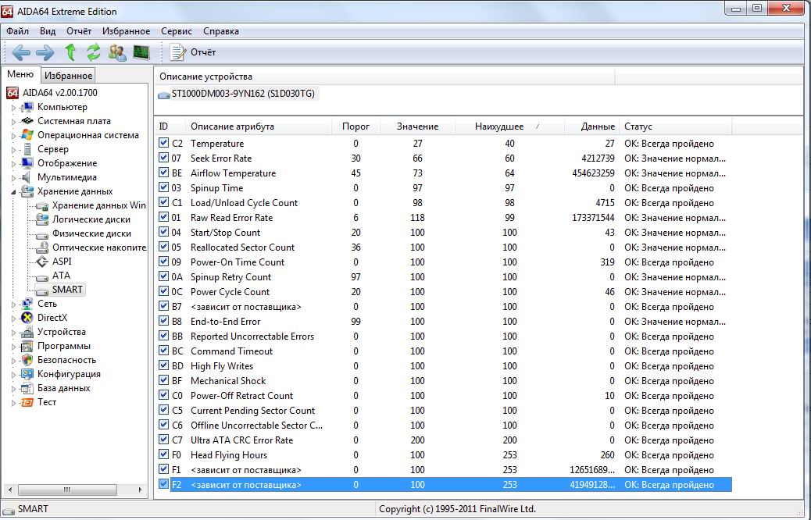Select the ST1000DM003 drive icon entry

point(164,94)
